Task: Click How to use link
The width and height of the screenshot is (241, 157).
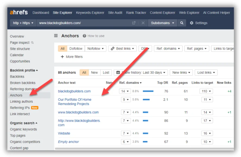Action: [x=96, y=36]
